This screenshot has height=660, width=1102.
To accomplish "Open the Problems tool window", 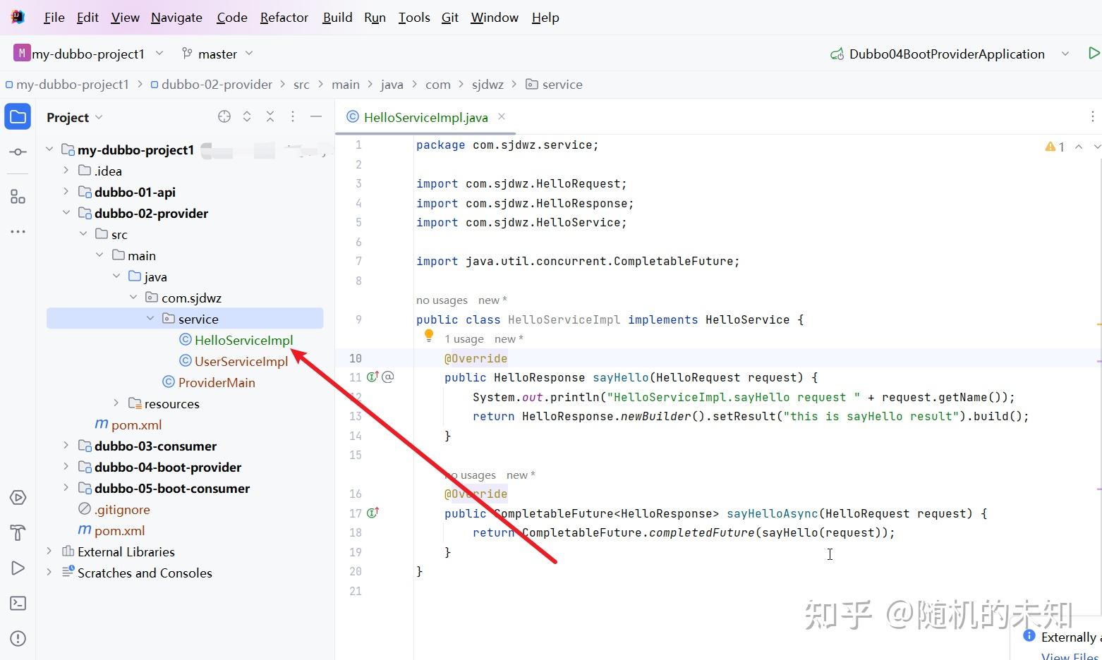I will click(18, 638).
